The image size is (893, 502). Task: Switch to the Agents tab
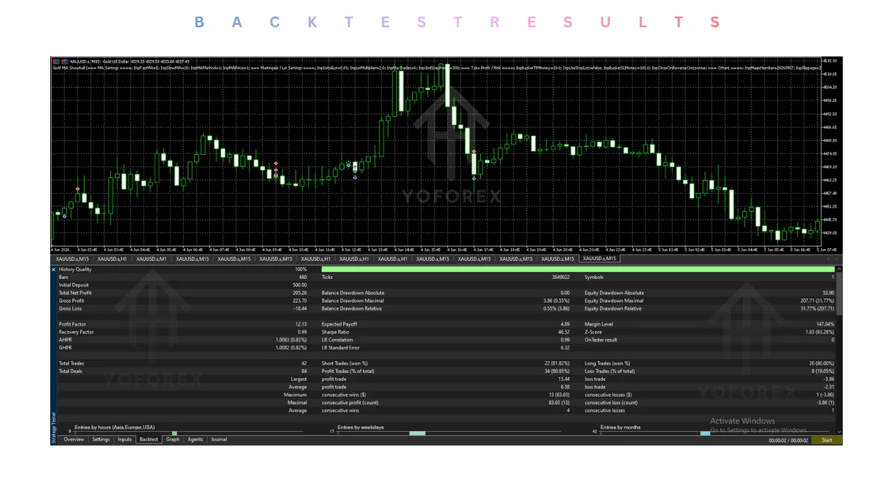tap(195, 439)
